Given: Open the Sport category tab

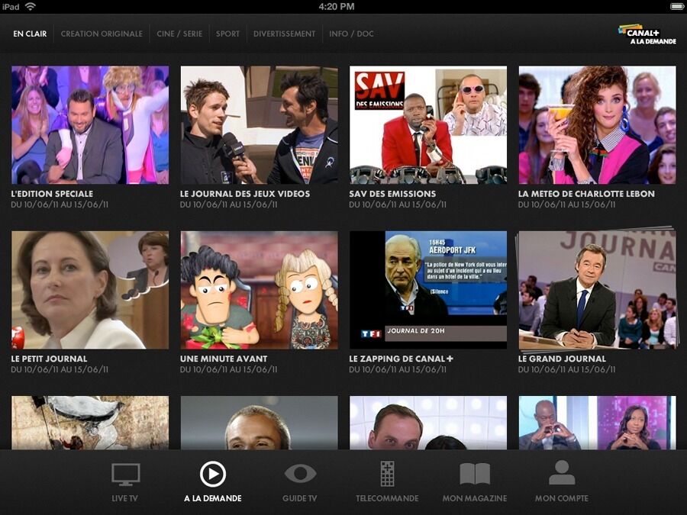Looking at the screenshot, I should (x=227, y=34).
